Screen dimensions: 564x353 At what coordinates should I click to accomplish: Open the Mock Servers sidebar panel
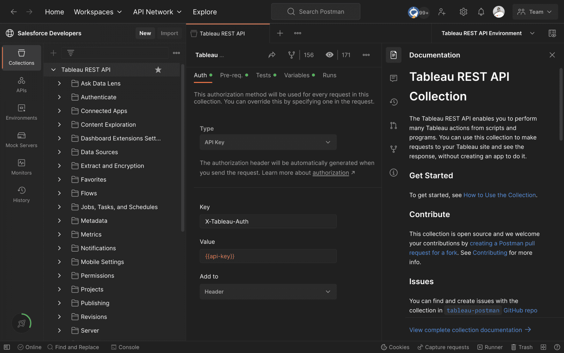point(22,140)
